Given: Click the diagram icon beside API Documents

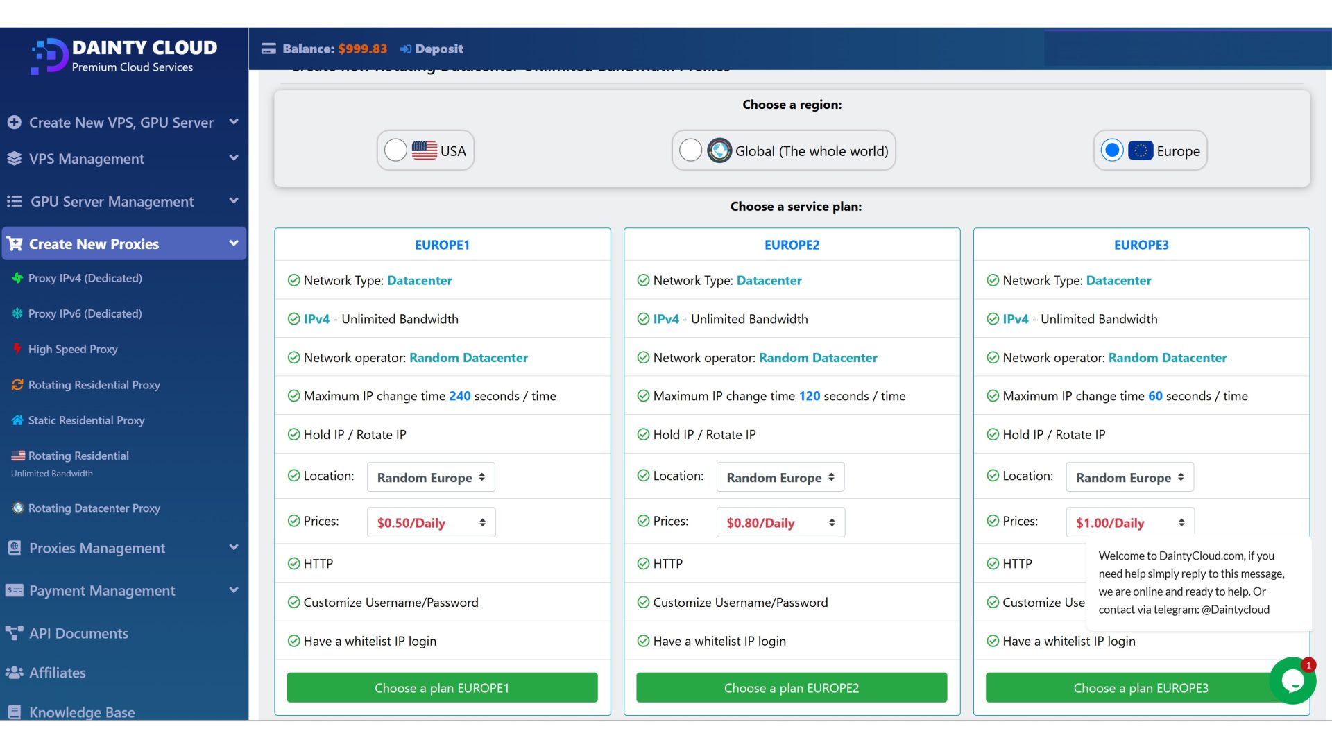Looking at the screenshot, I should coord(14,633).
